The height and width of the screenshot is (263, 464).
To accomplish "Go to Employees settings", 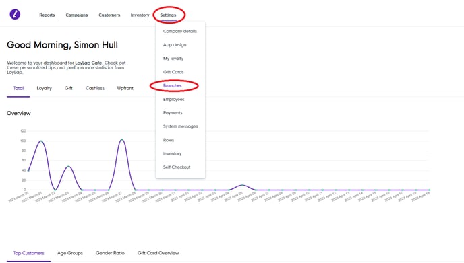I will click(x=174, y=99).
